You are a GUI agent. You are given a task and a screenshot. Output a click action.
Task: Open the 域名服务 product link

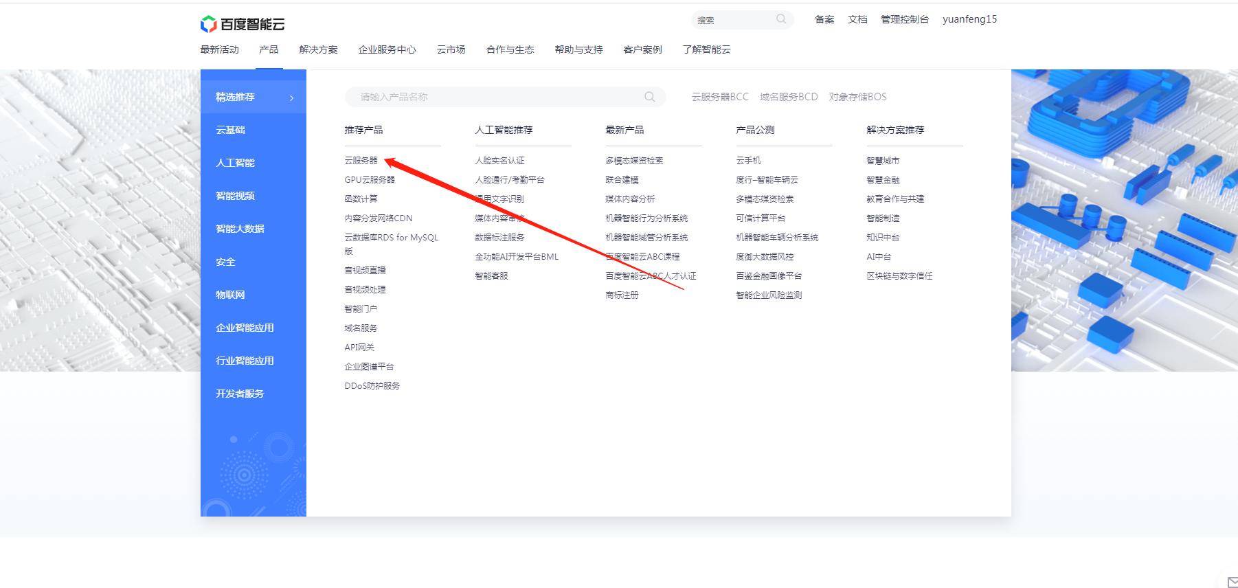[361, 328]
